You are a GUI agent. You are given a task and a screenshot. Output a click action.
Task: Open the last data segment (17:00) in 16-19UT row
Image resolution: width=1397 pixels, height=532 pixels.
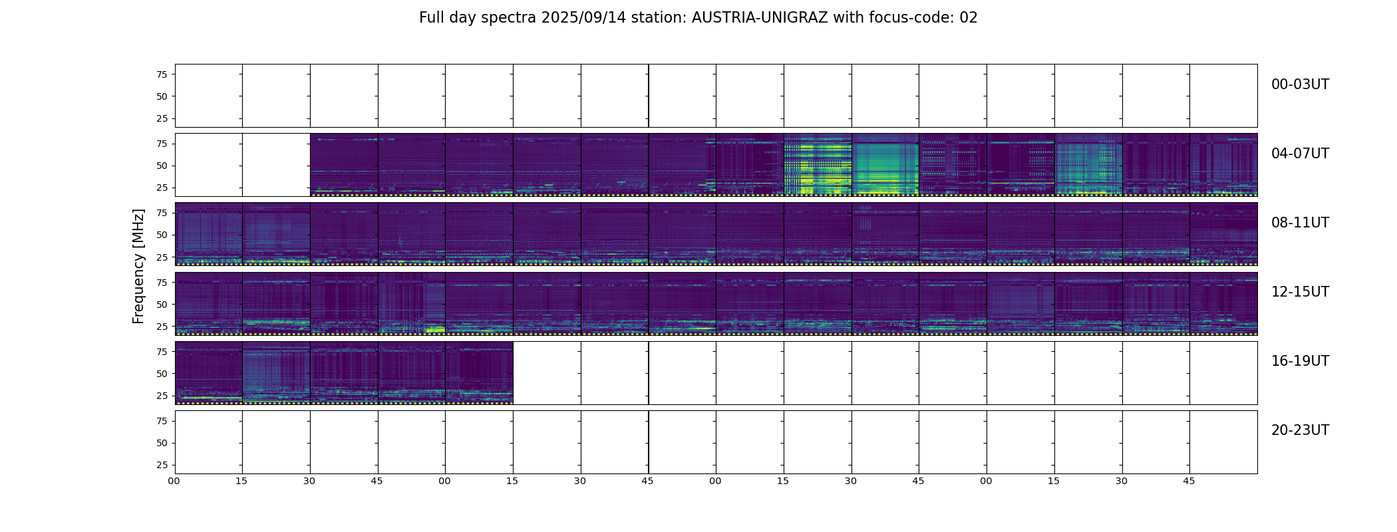point(479,372)
